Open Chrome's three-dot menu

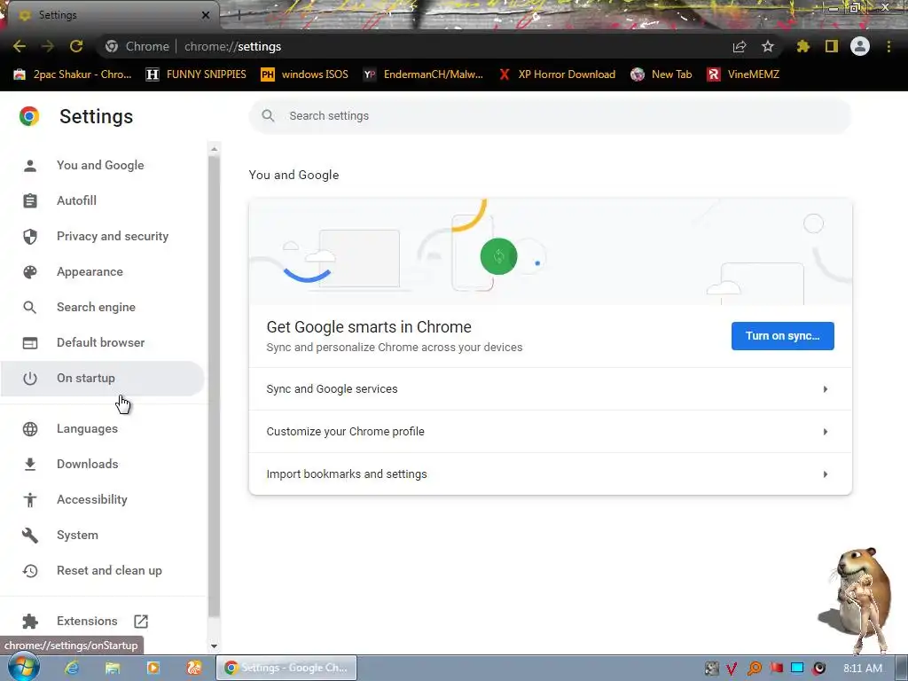coord(888,46)
